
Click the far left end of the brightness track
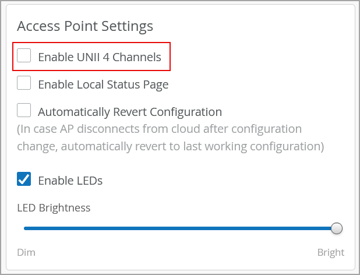click(x=25, y=228)
